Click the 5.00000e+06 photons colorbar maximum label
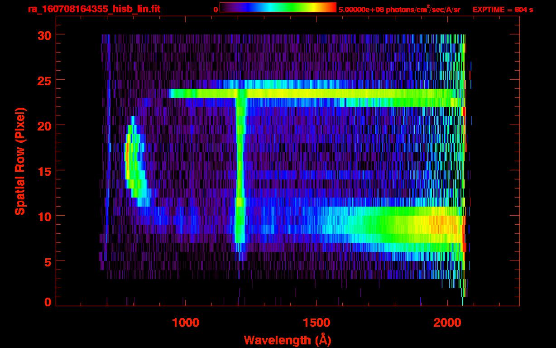This screenshot has height=348, width=556. click(x=399, y=10)
